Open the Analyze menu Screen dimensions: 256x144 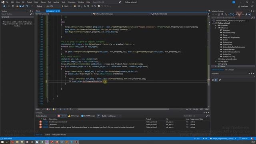pyautogui.click(x=56, y=2)
